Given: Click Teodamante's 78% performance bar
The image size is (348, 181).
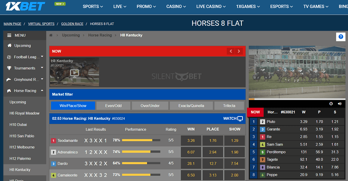Looking at the screenshot, I should [x=141, y=140].
